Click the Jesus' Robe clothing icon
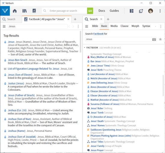Viewport: 165px width, 153px height. [88, 108]
